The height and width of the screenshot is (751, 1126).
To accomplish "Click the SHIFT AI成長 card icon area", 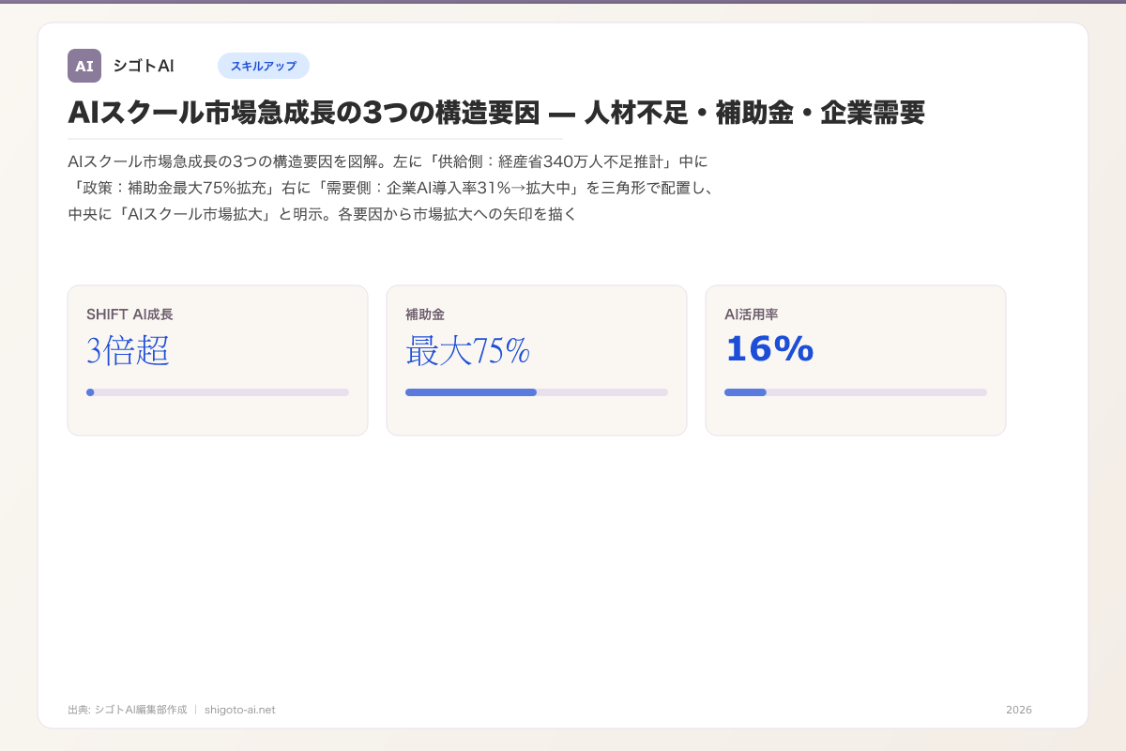I will (x=123, y=314).
